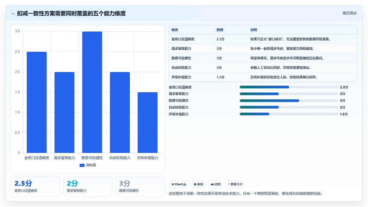Viewport: 368px width, 207px height.
Task: Select the Chart.js chip label
Action: pos(180,184)
